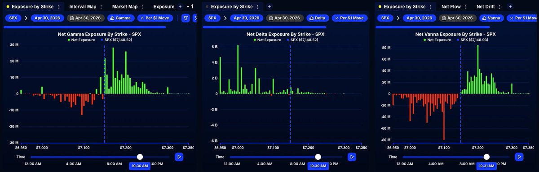
Task: Open Interval Map tab options menu
Action: coord(101,7)
